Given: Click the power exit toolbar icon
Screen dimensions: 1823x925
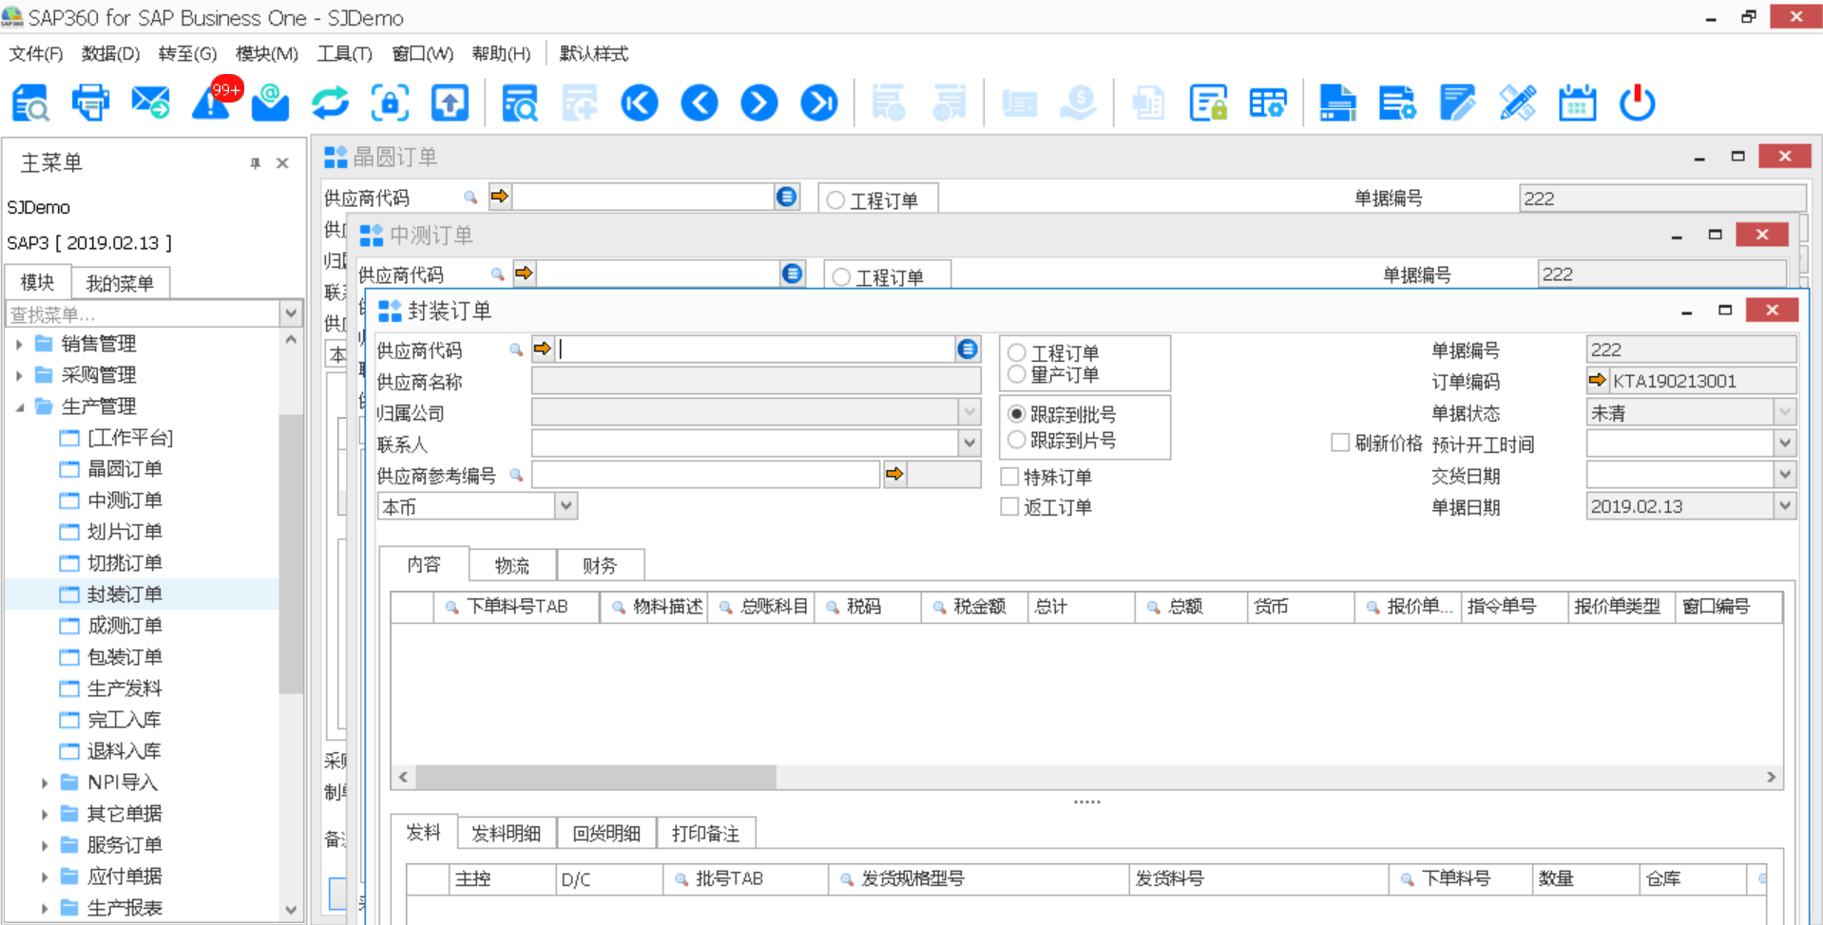Looking at the screenshot, I should click(1637, 103).
